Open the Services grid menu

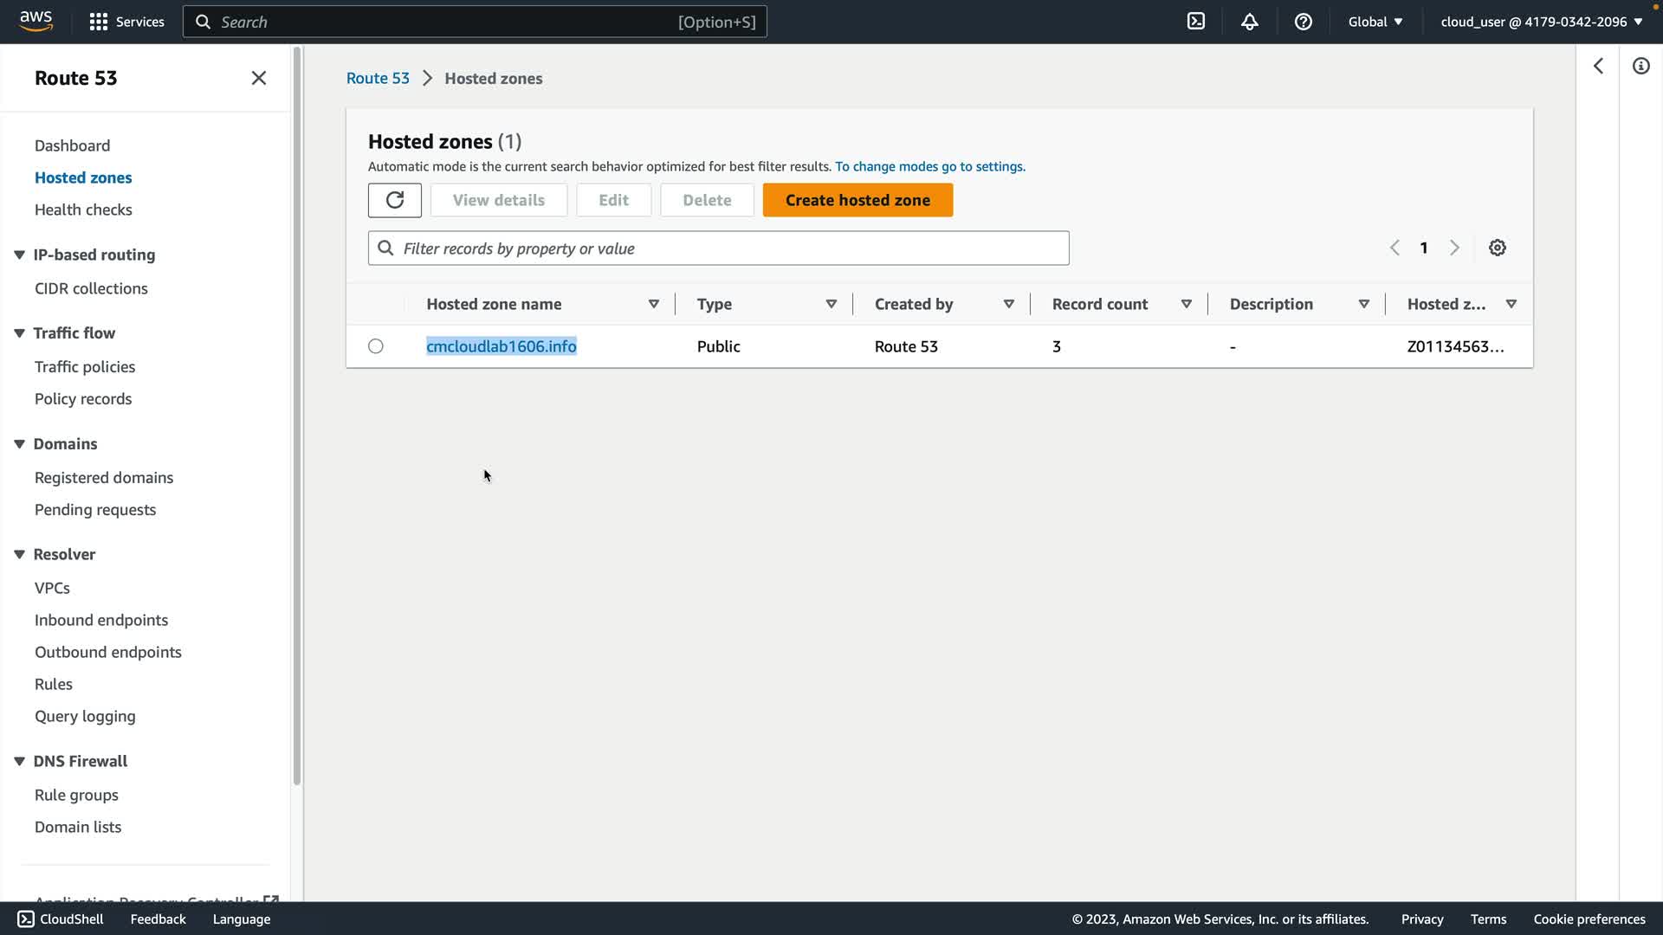pyautogui.click(x=126, y=22)
